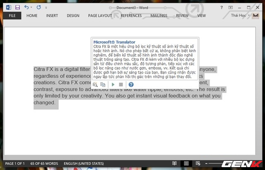Expand translation in Research pane icon
The width and height of the screenshot is (265, 170).
pos(95,84)
